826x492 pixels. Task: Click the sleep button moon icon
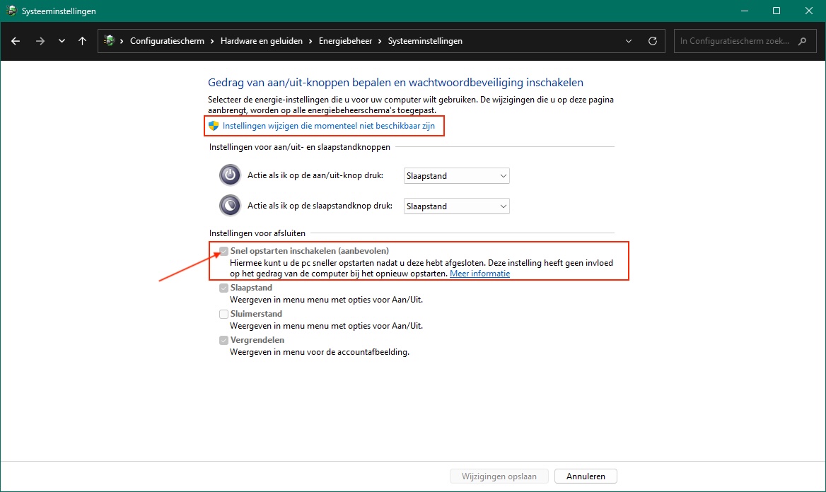pyautogui.click(x=230, y=206)
